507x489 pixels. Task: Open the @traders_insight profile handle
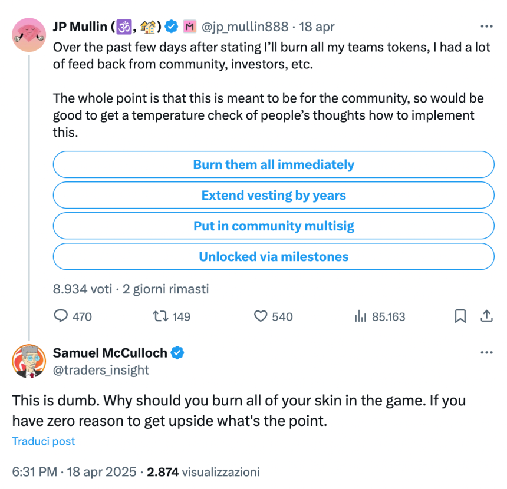tap(101, 370)
